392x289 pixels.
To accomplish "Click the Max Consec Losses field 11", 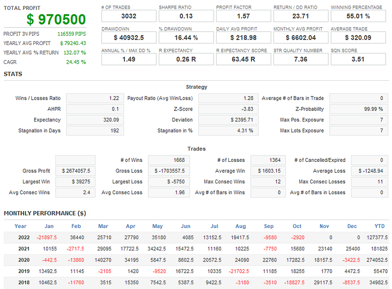I will tap(369, 182).
